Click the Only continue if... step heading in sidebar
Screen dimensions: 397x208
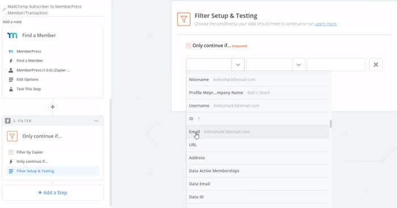coord(42,136)
